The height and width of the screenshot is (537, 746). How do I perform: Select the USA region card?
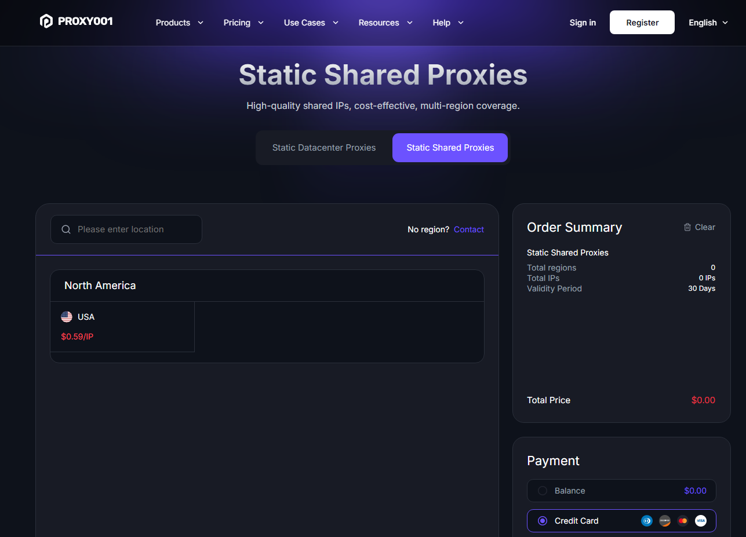pos(122,327)
